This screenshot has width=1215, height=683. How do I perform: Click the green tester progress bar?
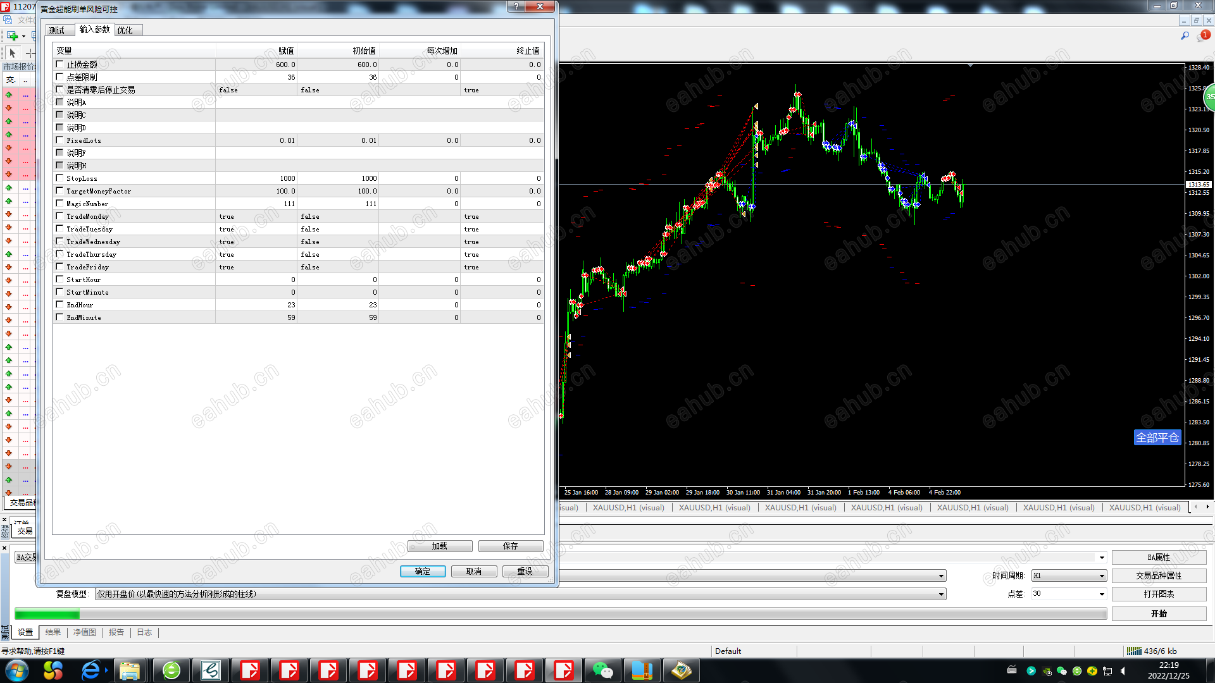pos(47,613)
